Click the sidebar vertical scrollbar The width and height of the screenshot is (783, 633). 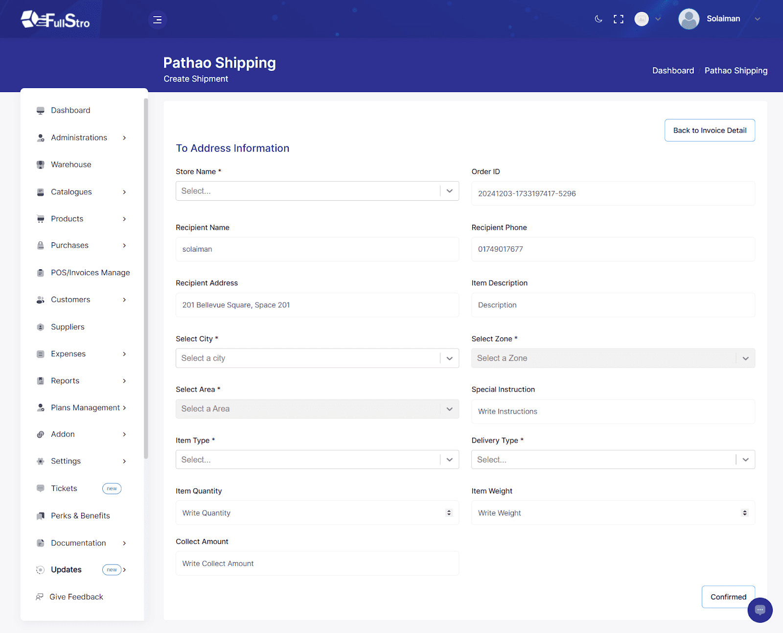click(146, 278)
